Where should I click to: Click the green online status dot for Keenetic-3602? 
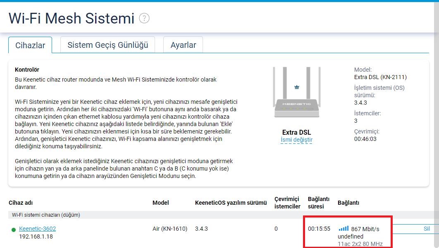click(x=14, y=230)
